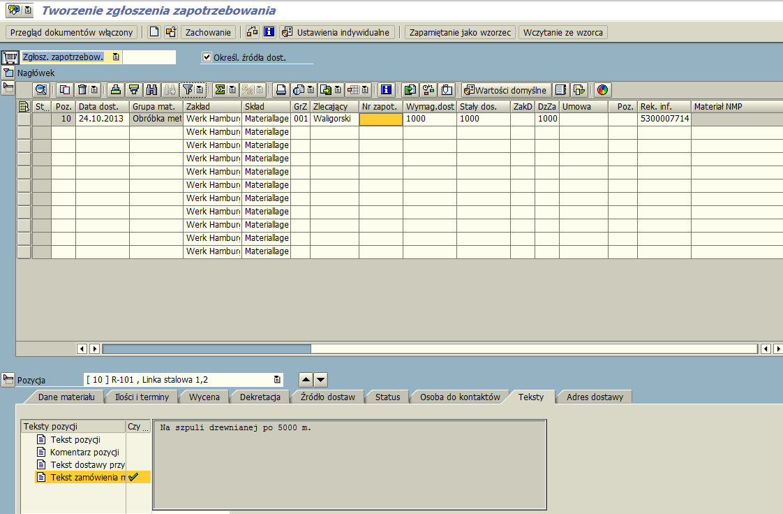Click Przegląd dokumentów włączony button

pyautogui.click(x=71, y=32)
